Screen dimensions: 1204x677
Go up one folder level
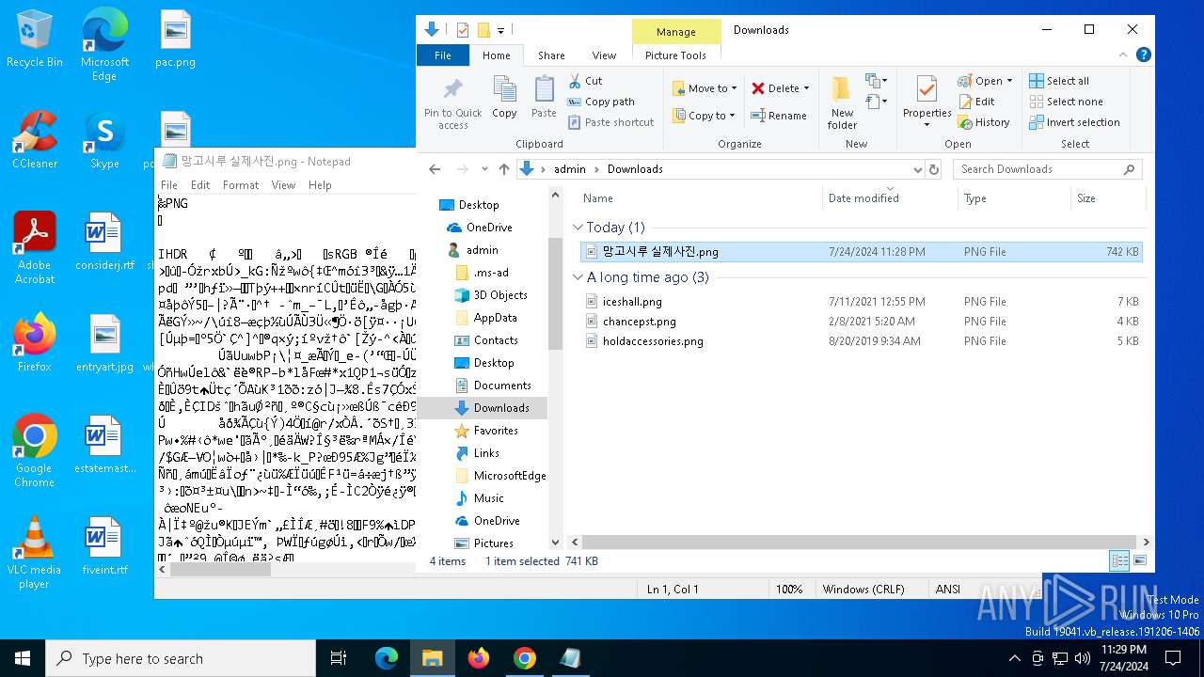click(x=504, y=169)
